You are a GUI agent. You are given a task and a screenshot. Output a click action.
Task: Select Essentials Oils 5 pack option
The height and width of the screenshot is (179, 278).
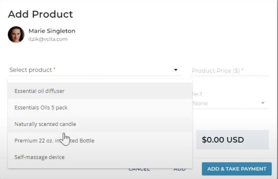[41, 107]
